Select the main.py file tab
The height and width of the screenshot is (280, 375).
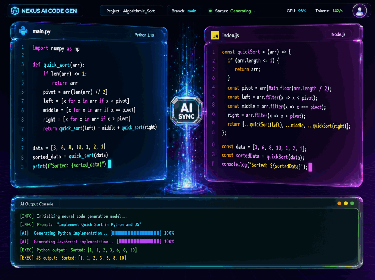[42, 31]
